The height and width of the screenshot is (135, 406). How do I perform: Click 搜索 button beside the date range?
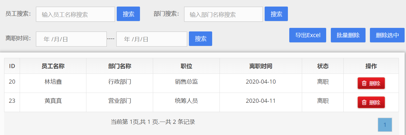[200, 39]
